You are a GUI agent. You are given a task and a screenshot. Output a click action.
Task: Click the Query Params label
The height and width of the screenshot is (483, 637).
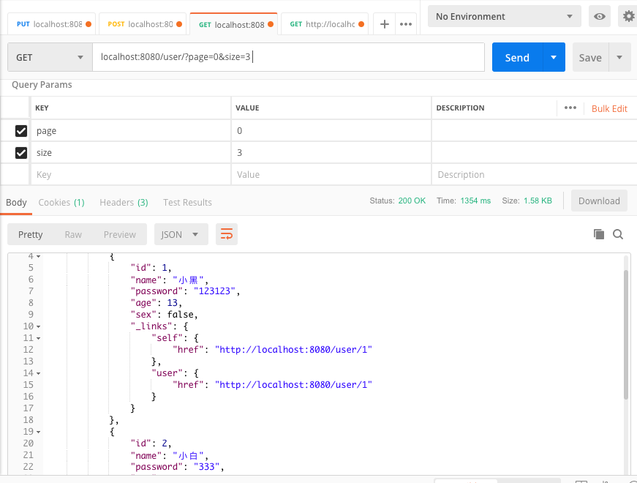pos(42,85)
